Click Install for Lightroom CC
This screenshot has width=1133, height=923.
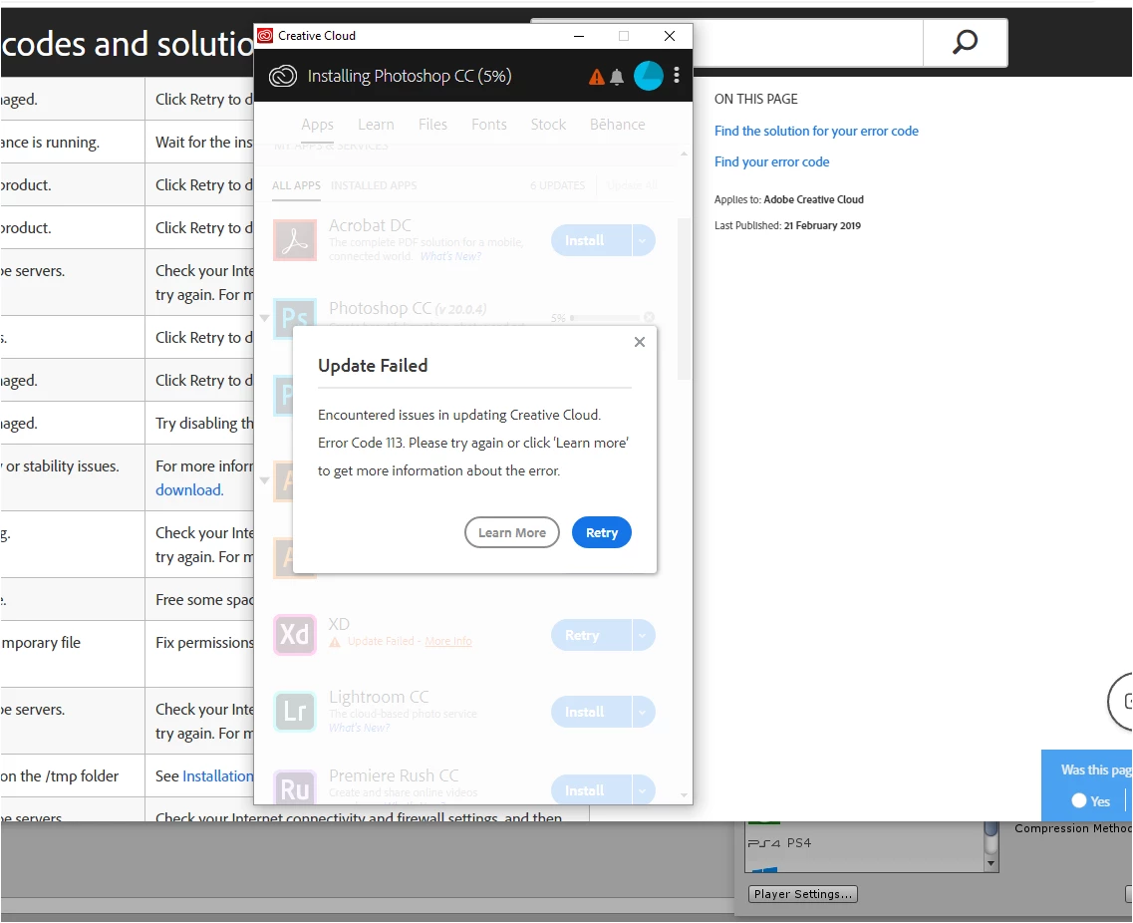[x=591, y=712]
